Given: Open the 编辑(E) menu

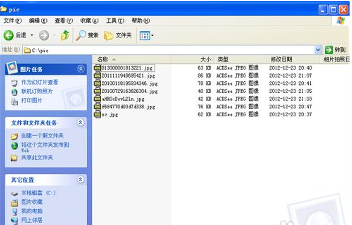Looking at the screenshot, I should coord(38,21).
